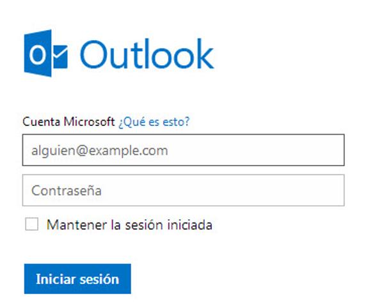The image size is (384, 303).
Task: Click the word "sesión" beside the checkbox
Action: pyautogui.click(x=144, y=225)
